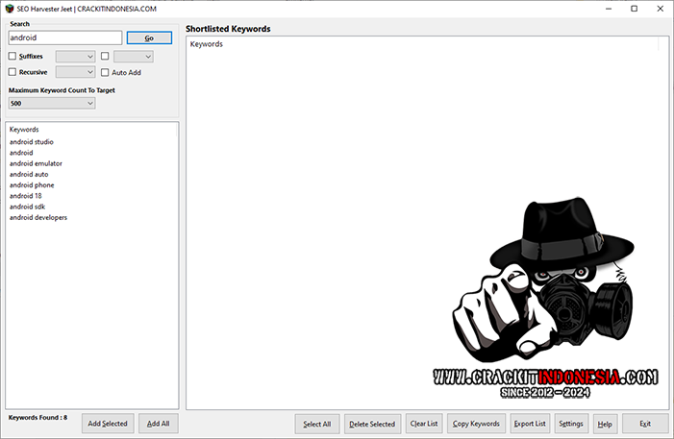The image size is (674, 439).
Task: Expand the Recursive dropdown list
Action: click(x=75, y=72)
